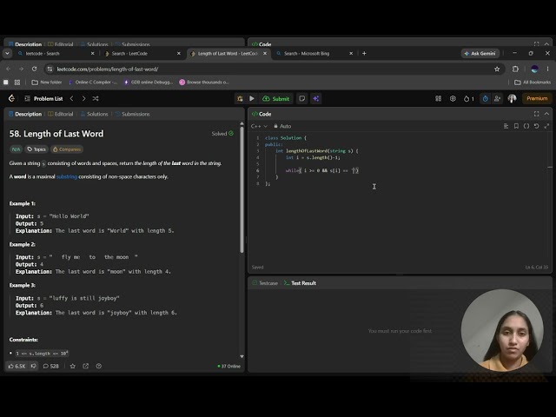
Task: Open the C++ language dropdown
Action: 259,126
